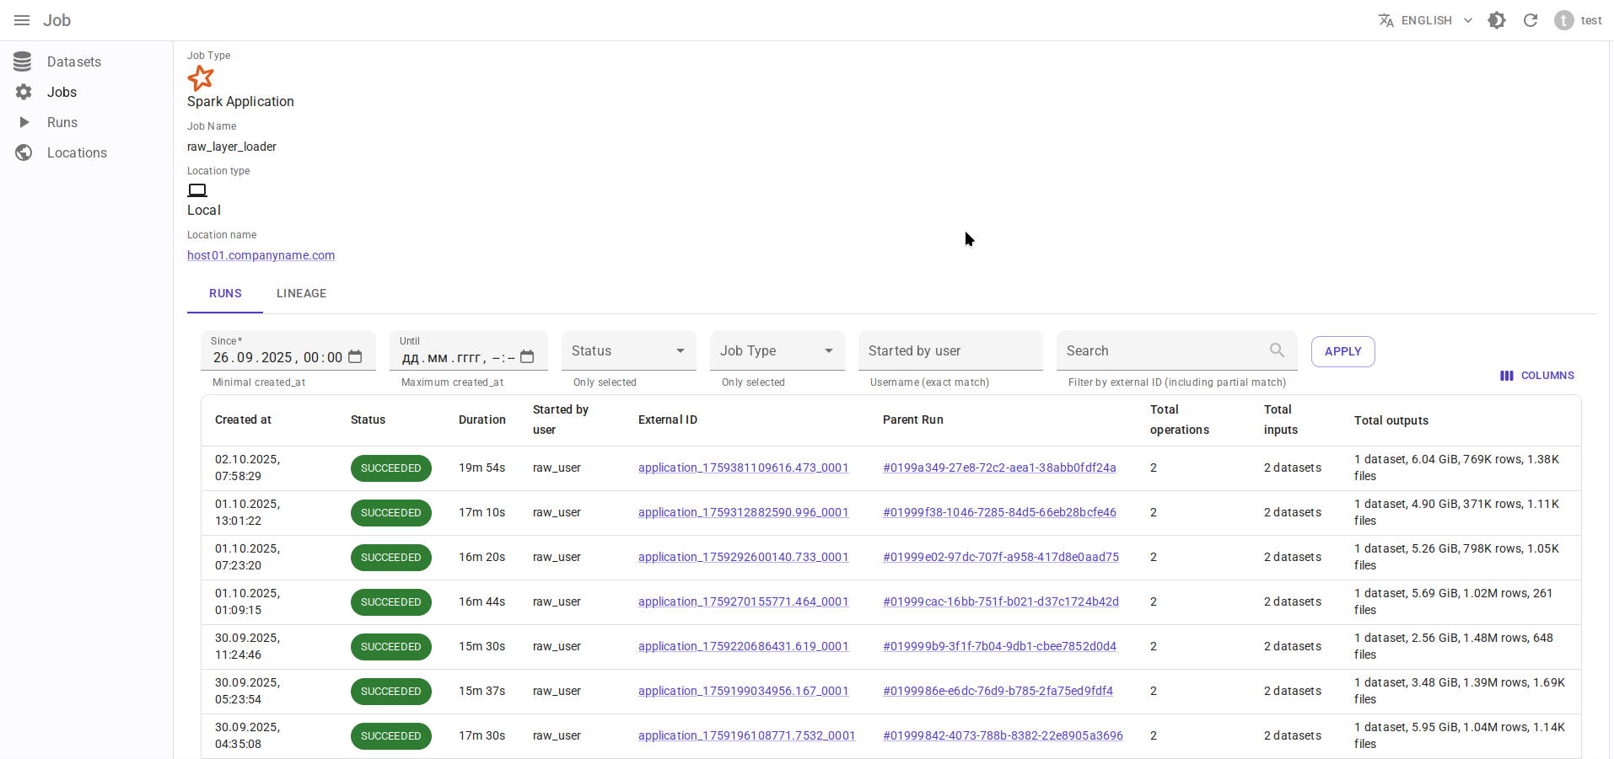The height and width of the screenshot is (759, 1614).
Task: Open the test user avatar
Action: point(1564,20)
